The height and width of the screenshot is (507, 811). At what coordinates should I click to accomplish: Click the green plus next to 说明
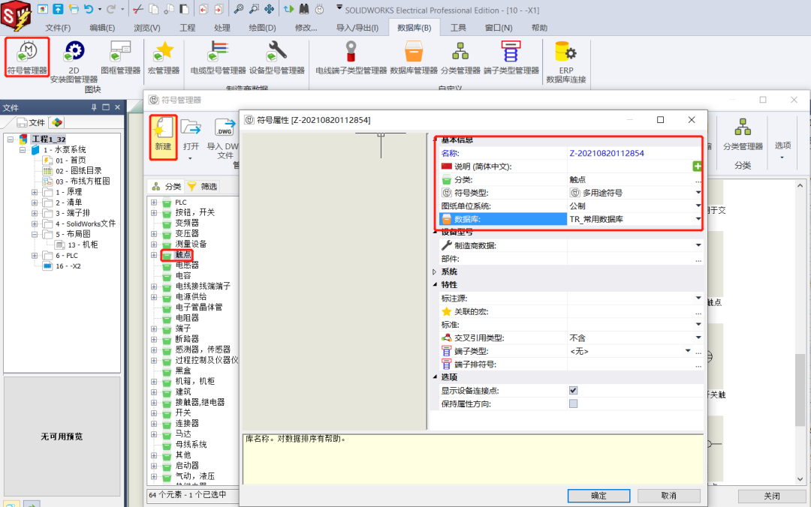(x=697, y=166)
